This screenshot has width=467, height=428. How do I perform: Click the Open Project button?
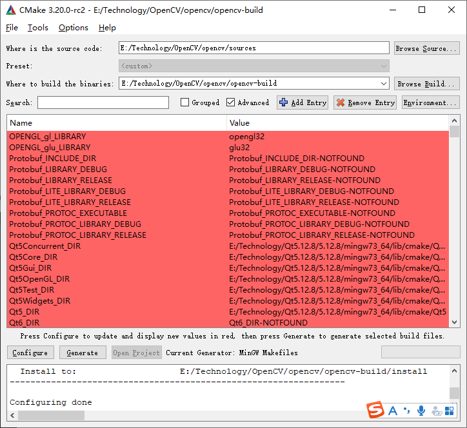point(136,353)
